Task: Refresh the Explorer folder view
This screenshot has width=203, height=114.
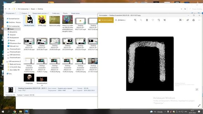Action: coord(185,9)
